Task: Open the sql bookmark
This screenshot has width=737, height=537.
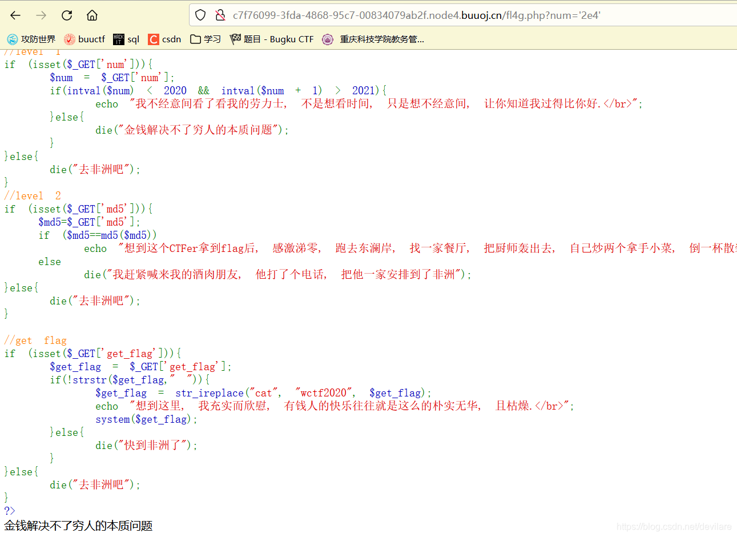Action: (x=126, y=39)
